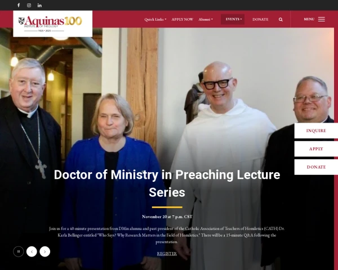Select DONATE in the top navigation
Viewport: 338px width, 270px height.
pos(260,19)
